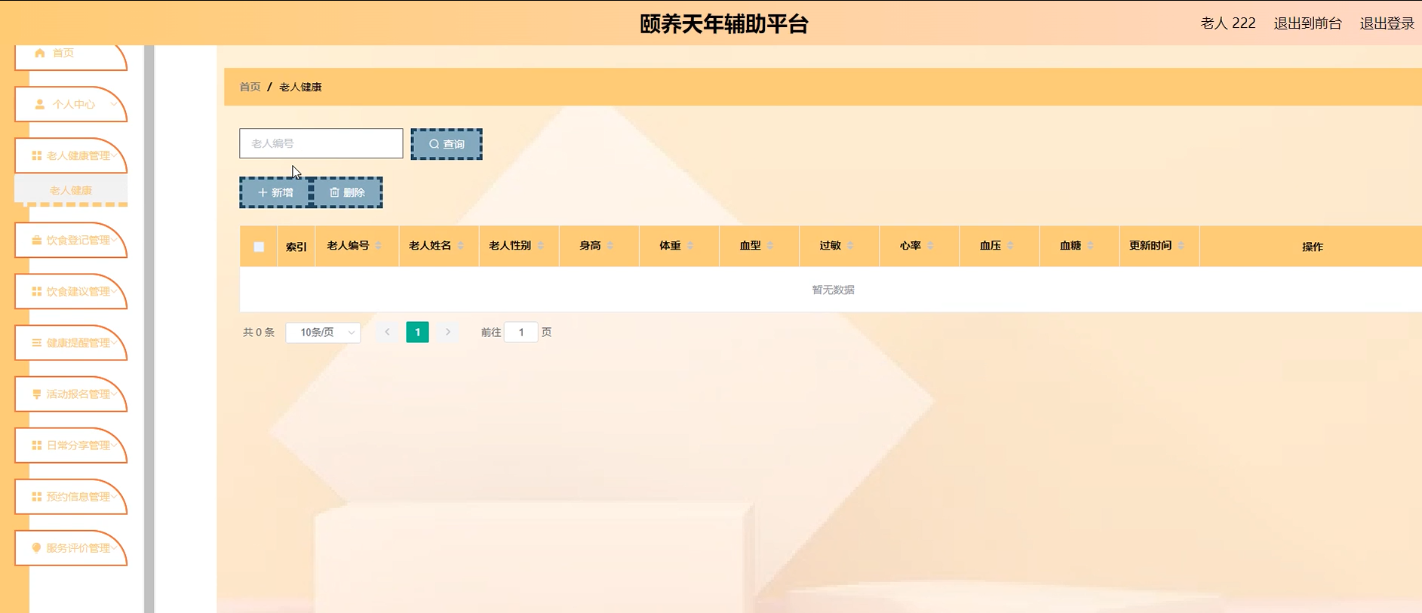
Task: Click 退出登录 in the top bar
Action: (x=1387, y=23)
